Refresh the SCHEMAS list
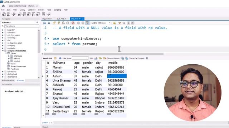This screenshot has height=128, width=229. [x=37, y=22]
